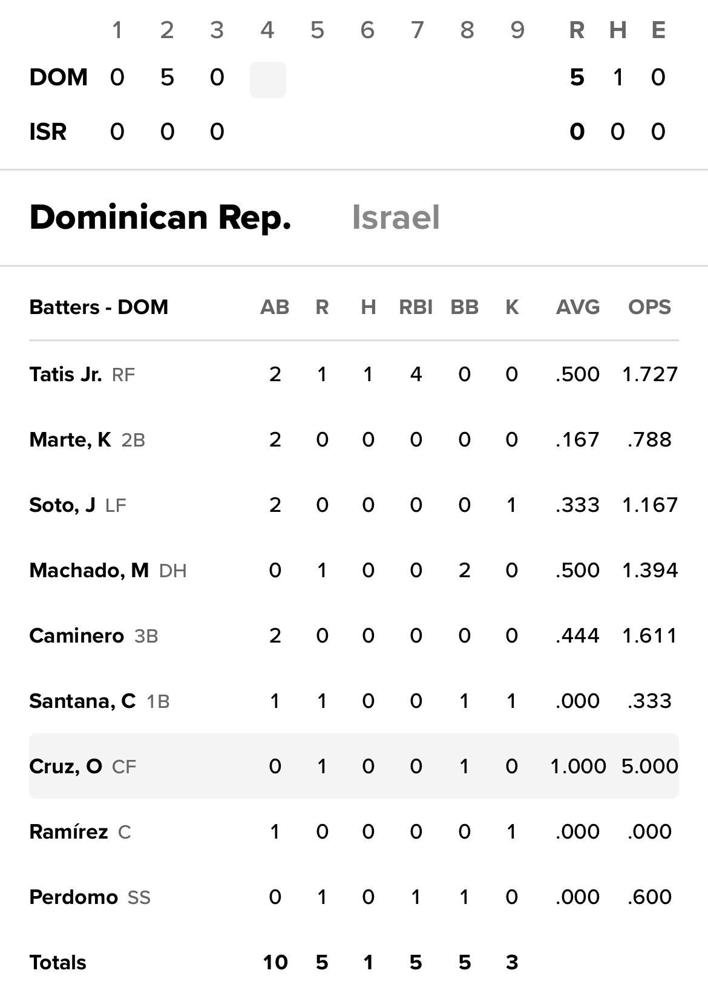708x1005 pixels.
Task: Select Machado, M in batters table
Action: tap(89, 571)
